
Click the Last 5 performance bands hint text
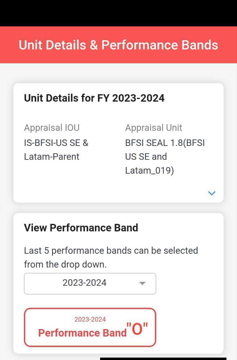pyautogui.click(x=111, y=257)
